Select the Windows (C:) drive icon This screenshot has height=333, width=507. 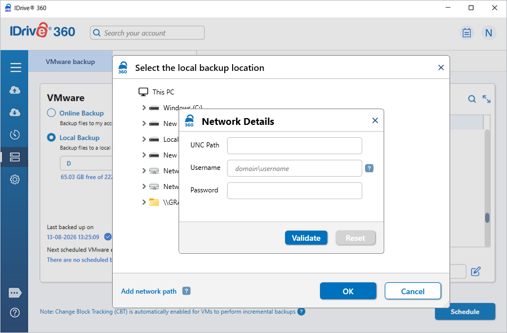(x=154, y=107)
